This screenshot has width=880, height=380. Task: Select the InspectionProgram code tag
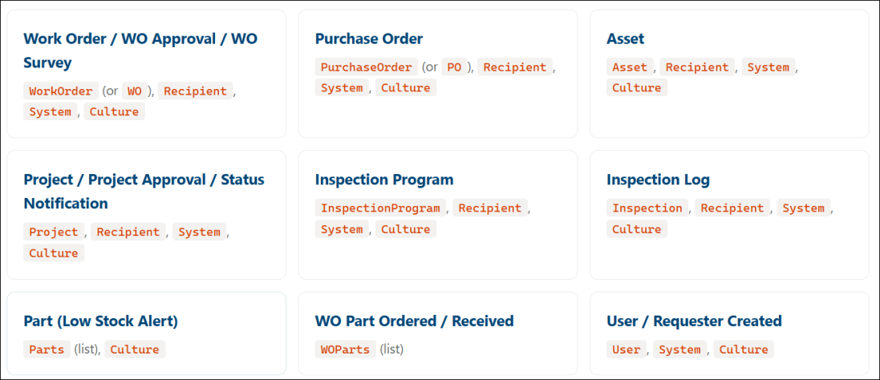(380, 208)
